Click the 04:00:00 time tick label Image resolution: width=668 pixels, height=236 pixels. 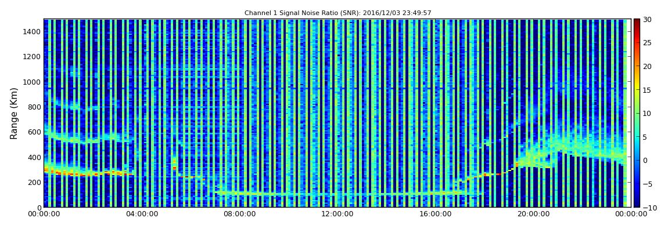[x=141, y=215]
